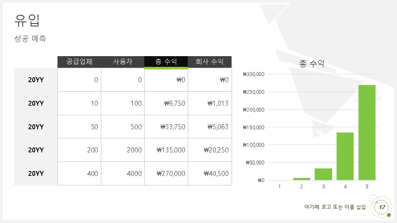Select the subtitle 성공 예측
Screen dimensions: 397x223
click(30, 38)
